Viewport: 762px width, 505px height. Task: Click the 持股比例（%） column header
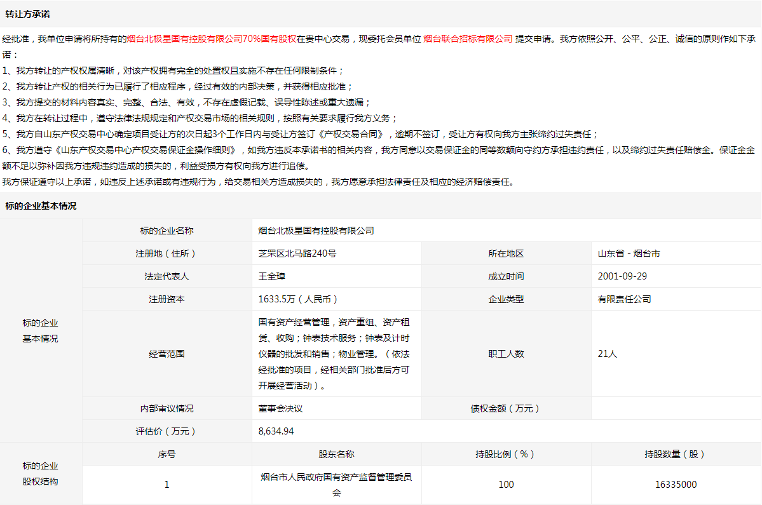coord(506,454)
